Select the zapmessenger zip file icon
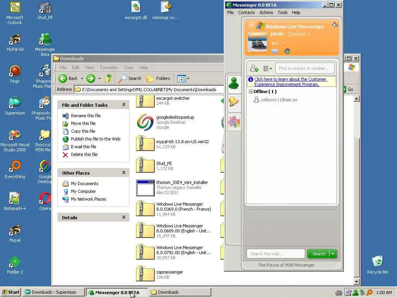This screenshot has height=298, width=397. tap(145, 274)
